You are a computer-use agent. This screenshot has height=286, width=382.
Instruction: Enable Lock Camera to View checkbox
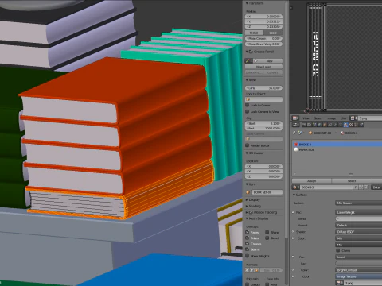pos(248,111)
